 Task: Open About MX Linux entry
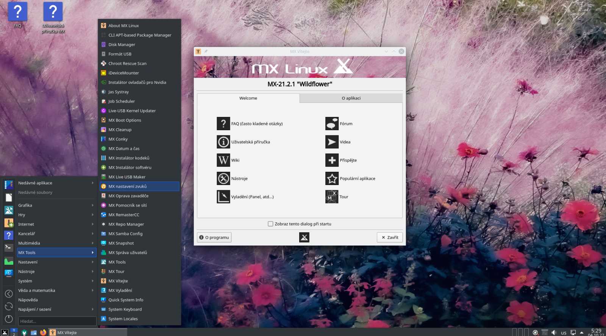tap(139, 25)
